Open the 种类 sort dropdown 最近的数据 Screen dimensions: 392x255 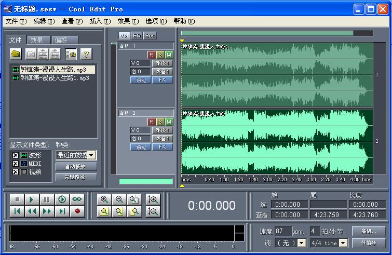pos(91,155)
